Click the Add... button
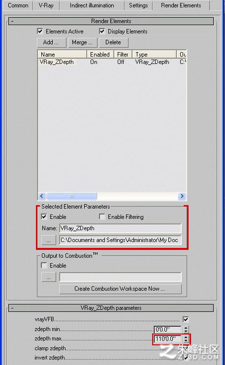The width and height of the screenshot is (225, 365). click(x=52, y=42)
